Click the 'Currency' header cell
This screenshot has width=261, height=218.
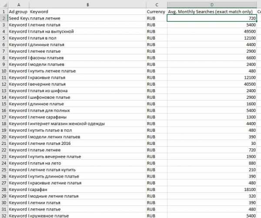pos(156,12)
